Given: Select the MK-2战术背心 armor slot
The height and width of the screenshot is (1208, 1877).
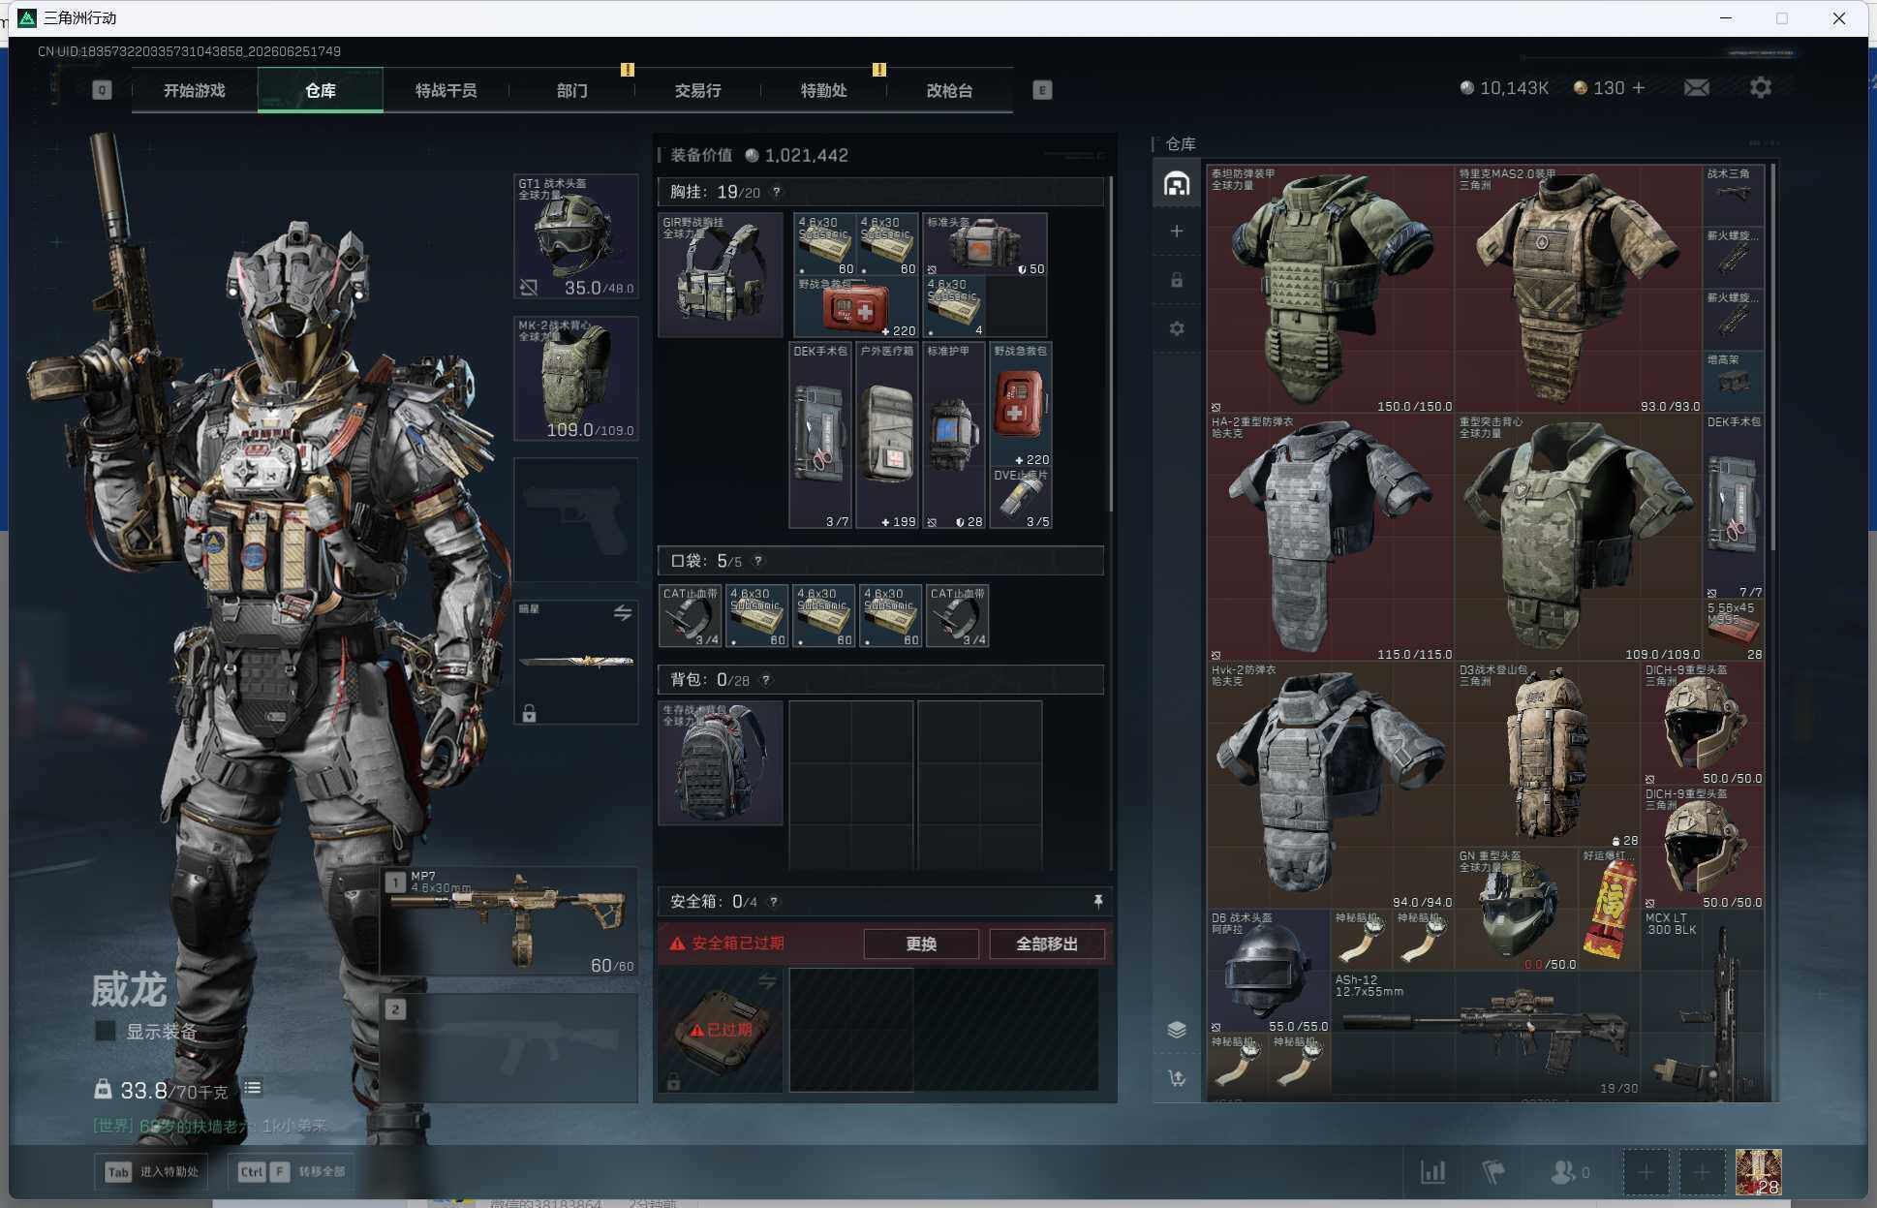Looking at the screenshot, I should tap(575, 379).
